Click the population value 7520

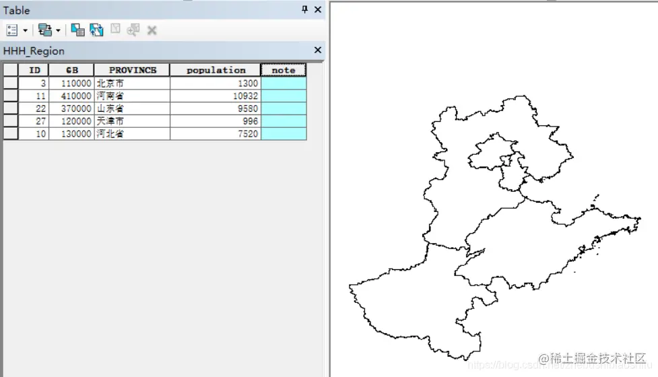[x=216, y=133]
